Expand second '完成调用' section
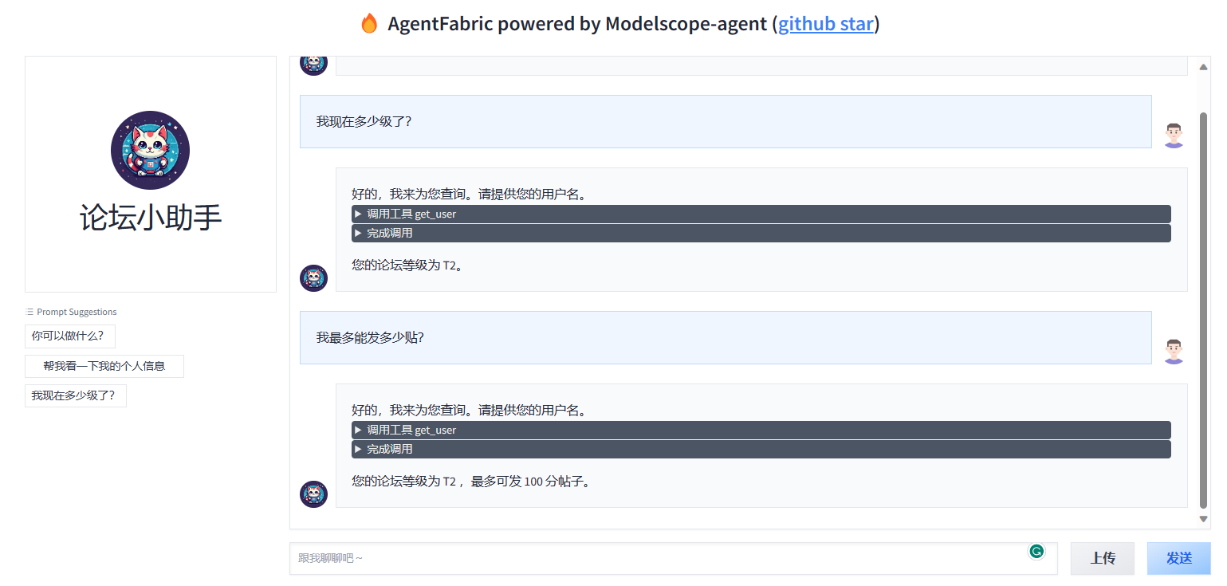 tap(761, 449)
